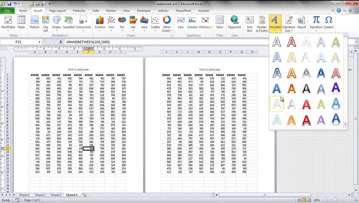Click Header & Footer

262,24
